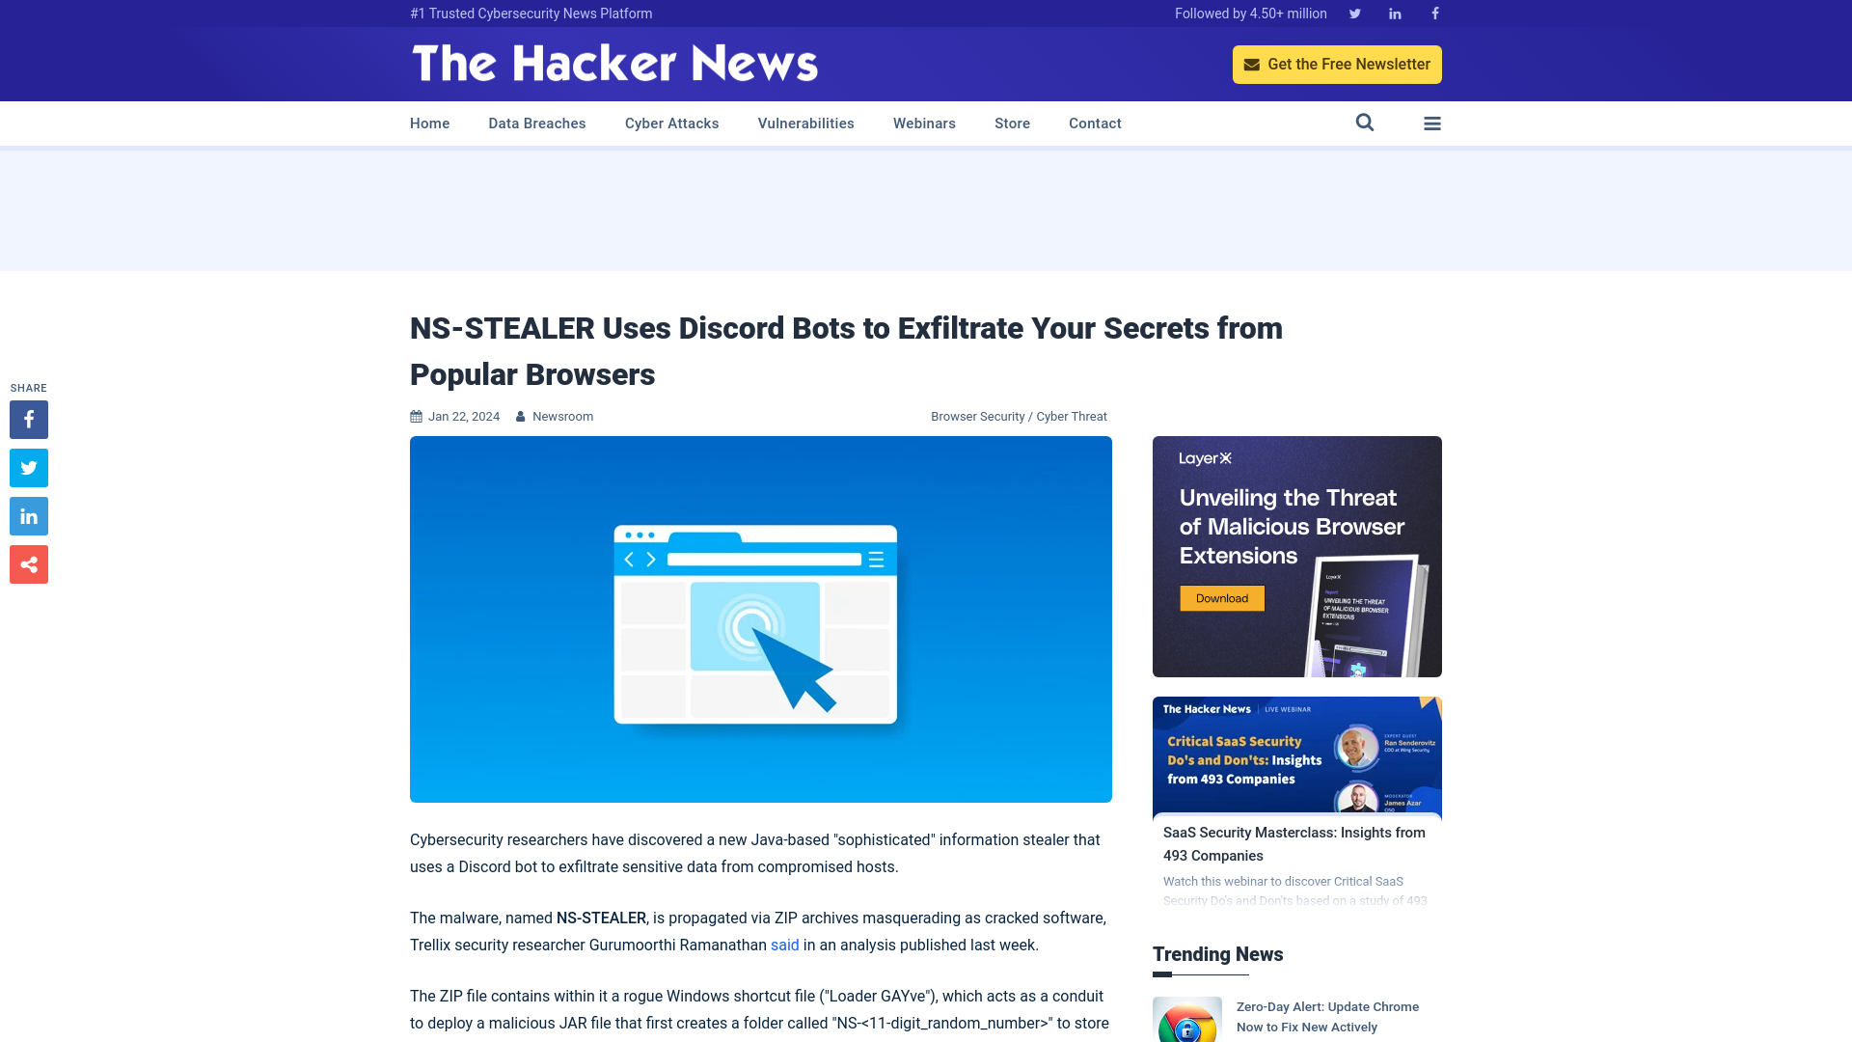Click the LinkedIn header icon
Viewport: 1852px width, 1042px height.
click(1394, 13)
